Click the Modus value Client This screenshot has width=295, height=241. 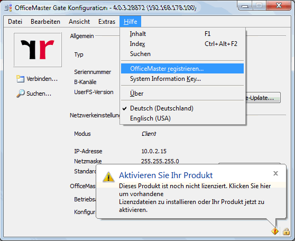(x=149, y=134)
